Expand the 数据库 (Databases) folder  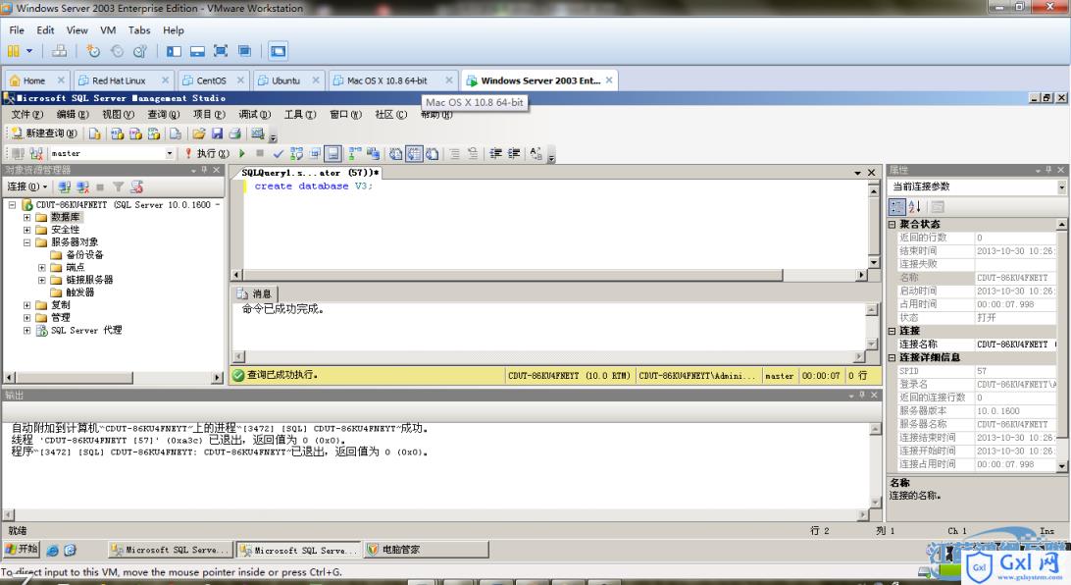(26, 217)
